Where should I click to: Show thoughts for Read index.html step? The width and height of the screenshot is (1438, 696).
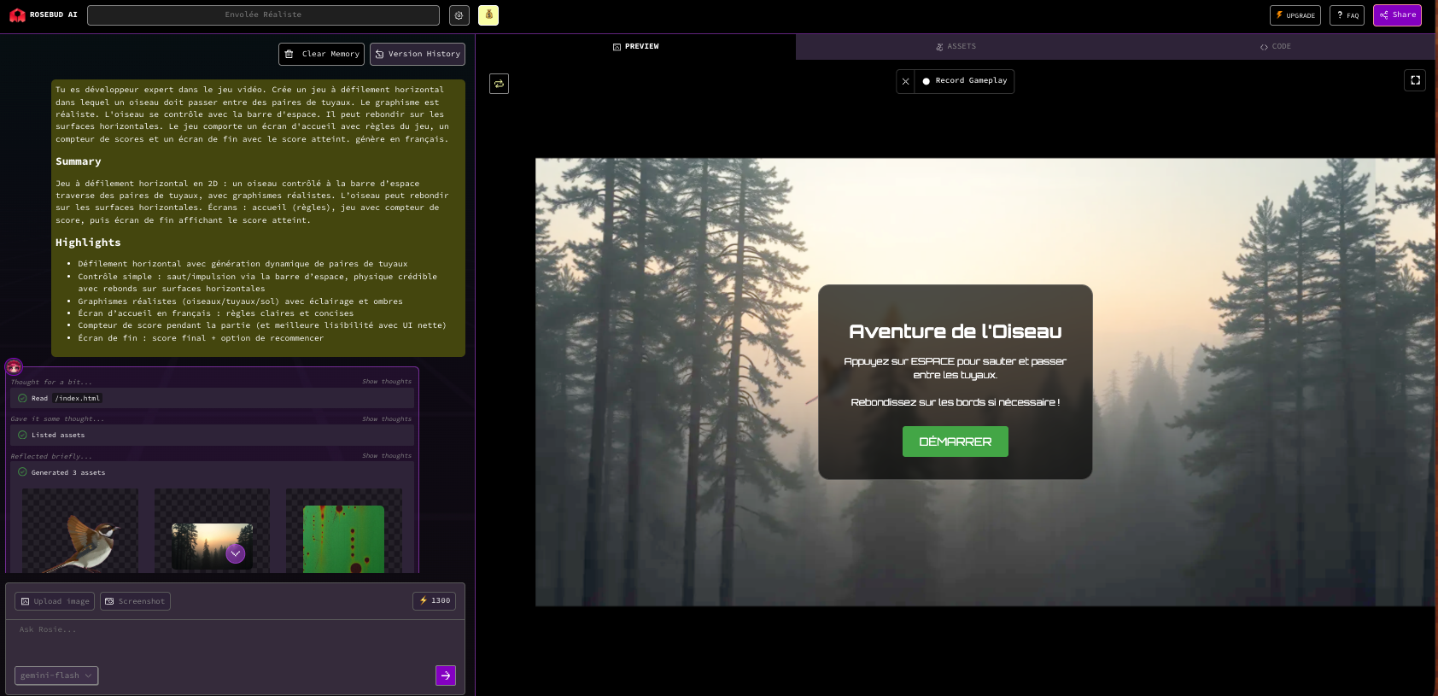pyautogui.click(x=386, y=382)
